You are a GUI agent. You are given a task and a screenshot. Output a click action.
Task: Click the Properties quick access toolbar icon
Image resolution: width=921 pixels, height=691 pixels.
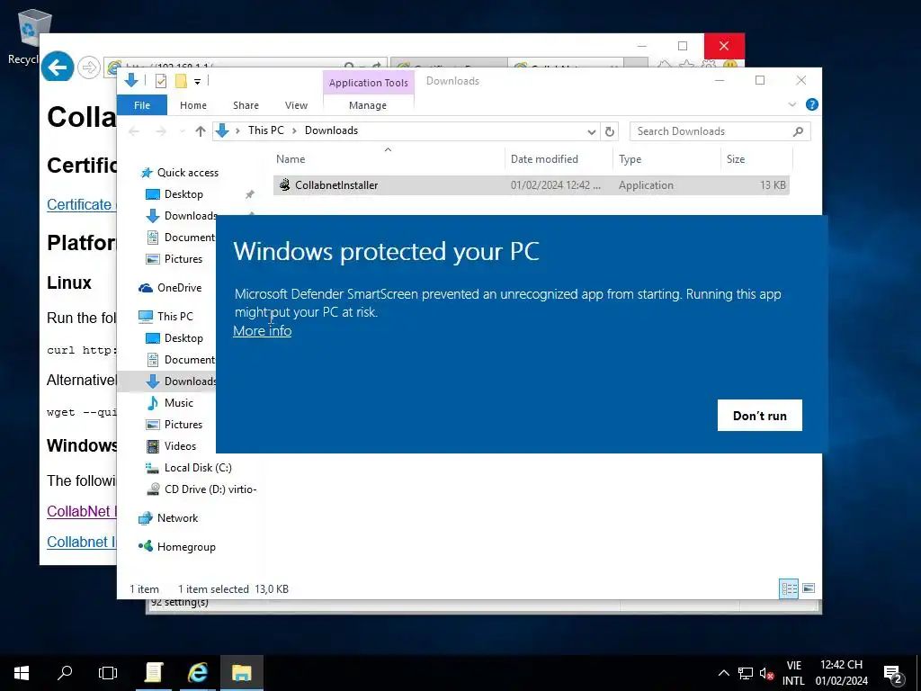click(x=160, y=81)
